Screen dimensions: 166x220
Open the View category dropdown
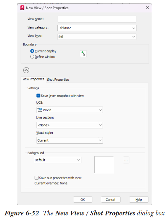97,28
